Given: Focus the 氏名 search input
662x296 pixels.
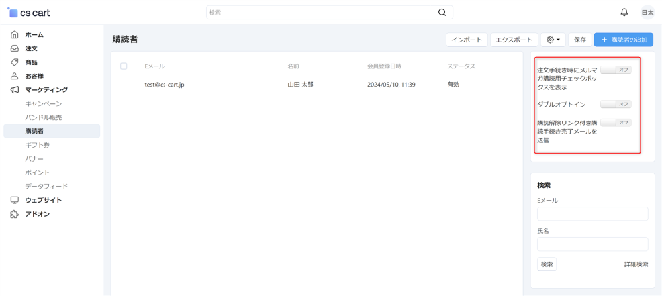Looking at the screenshot, I should (x=592, y=244).
